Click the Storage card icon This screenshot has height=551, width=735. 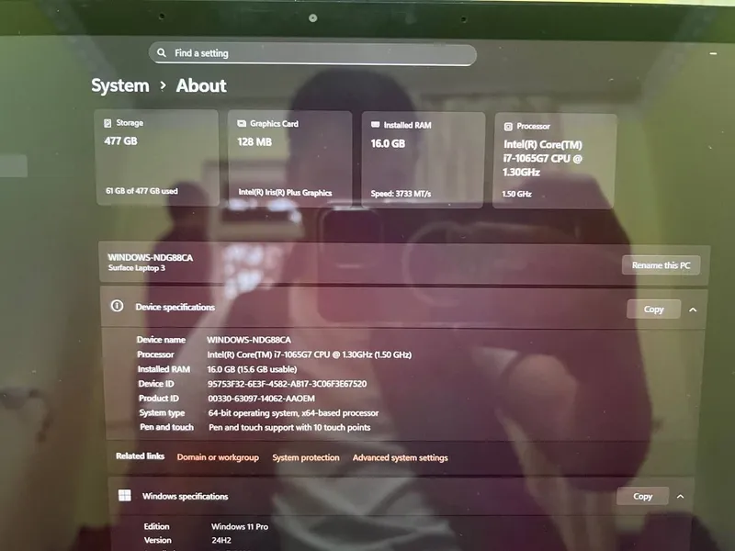pyautogui.click(x=107, y=123)
